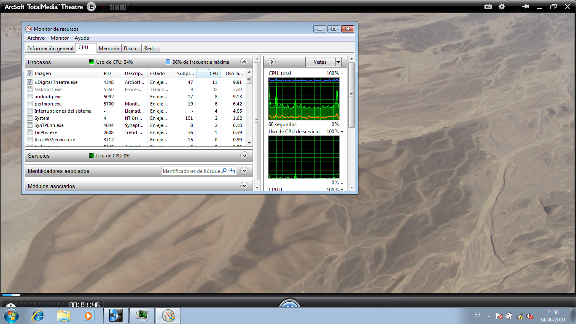This screenshot has width=576, height=324.
Task: Open the TotalMedia Theatre settings gear
Action: [x=501, y=6]
